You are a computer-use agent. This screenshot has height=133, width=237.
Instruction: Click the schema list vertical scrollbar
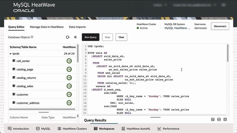[78, 53]
